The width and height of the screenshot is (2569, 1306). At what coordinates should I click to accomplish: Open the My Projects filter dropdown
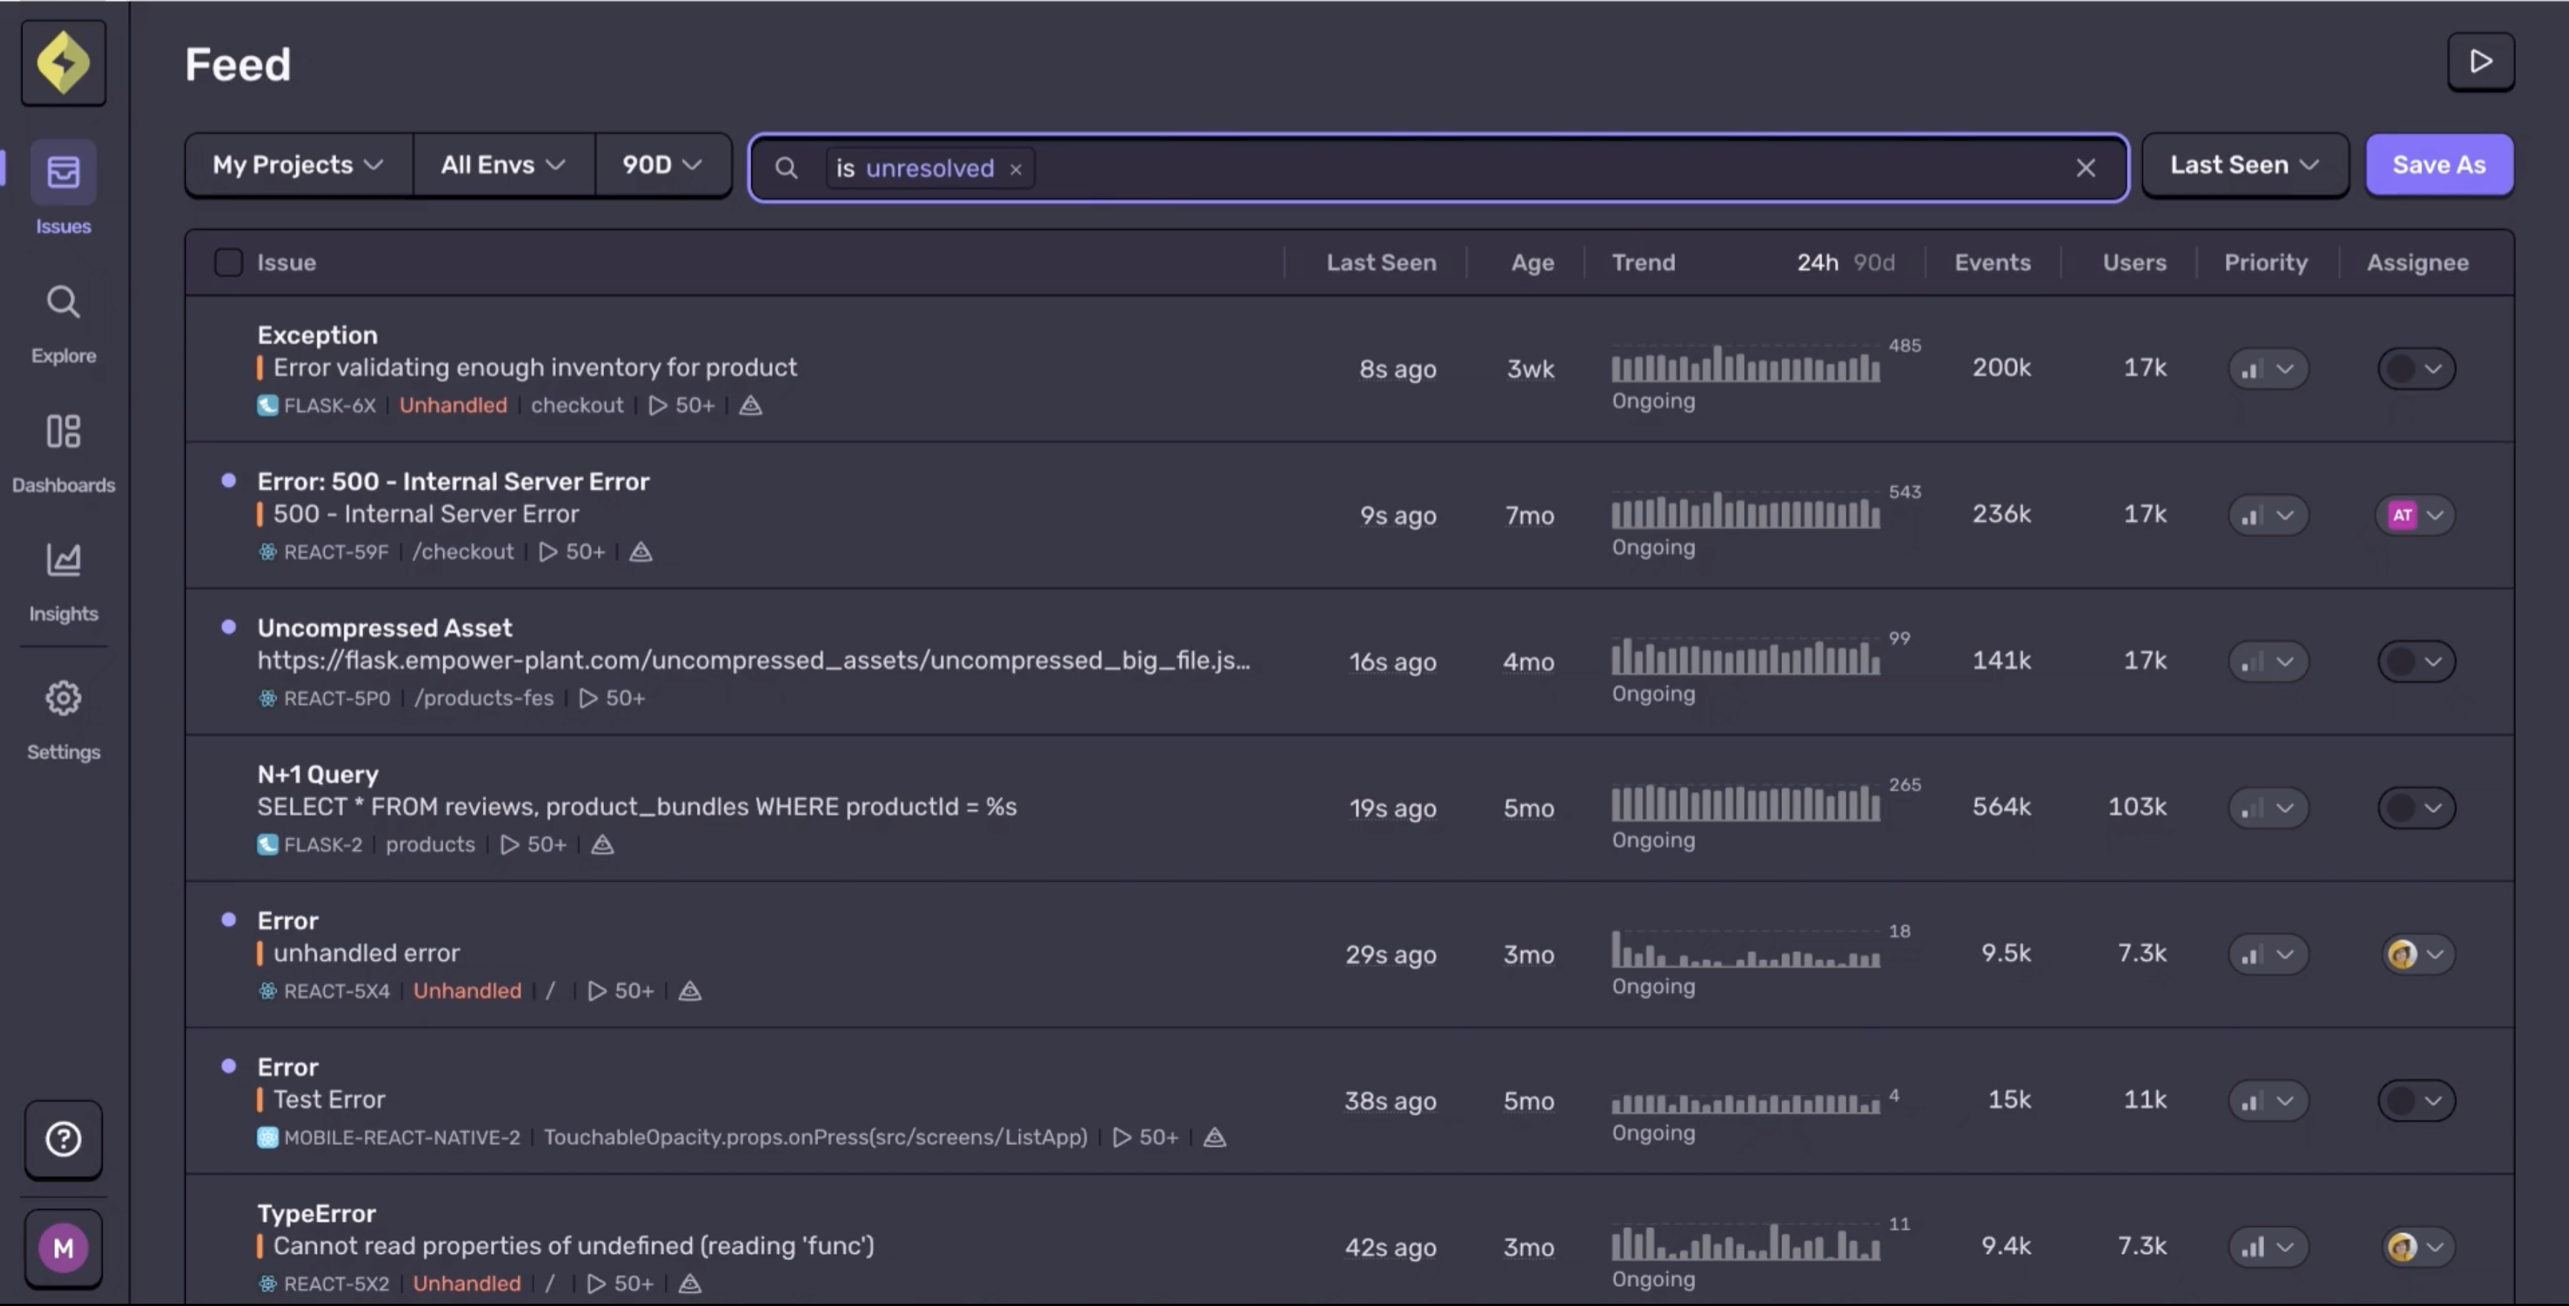tap(296, 164)
